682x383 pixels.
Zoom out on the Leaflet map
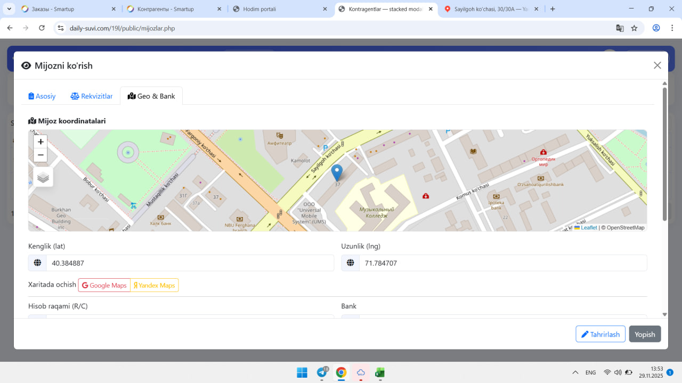[x=40, y=155]
